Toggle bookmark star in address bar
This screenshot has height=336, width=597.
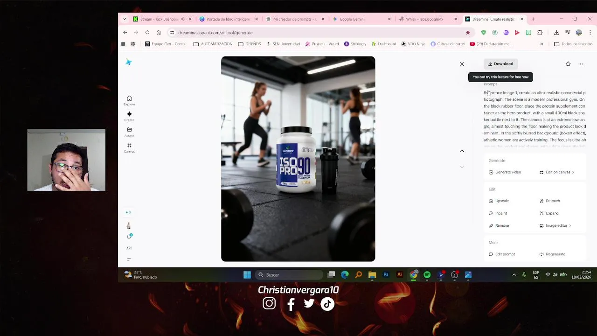point(468,33)
